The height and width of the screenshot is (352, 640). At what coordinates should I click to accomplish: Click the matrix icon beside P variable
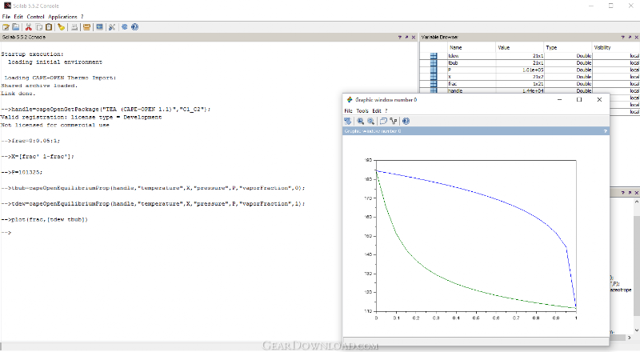(434, 70)
